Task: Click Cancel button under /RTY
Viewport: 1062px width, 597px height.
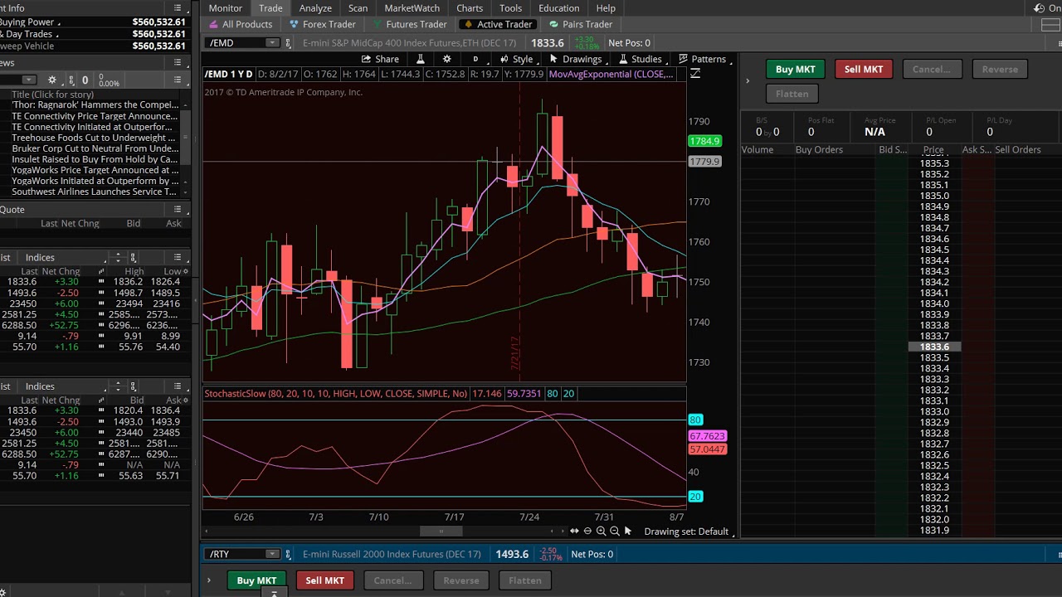Action: (392, 580)
